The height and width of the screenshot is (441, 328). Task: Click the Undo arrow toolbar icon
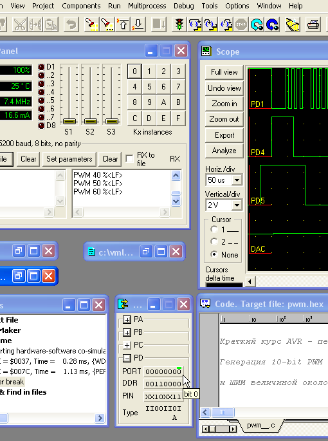(71, 24)
